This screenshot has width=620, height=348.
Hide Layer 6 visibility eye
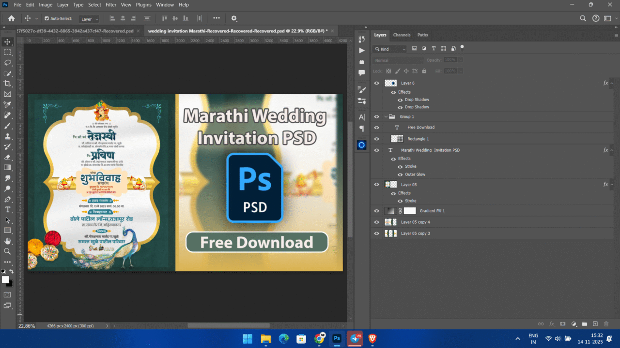377,83
